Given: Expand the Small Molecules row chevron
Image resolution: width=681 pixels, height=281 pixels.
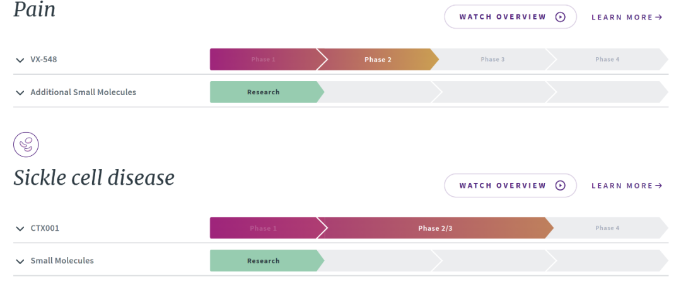Looking at the screenshot, I should 20,261.
